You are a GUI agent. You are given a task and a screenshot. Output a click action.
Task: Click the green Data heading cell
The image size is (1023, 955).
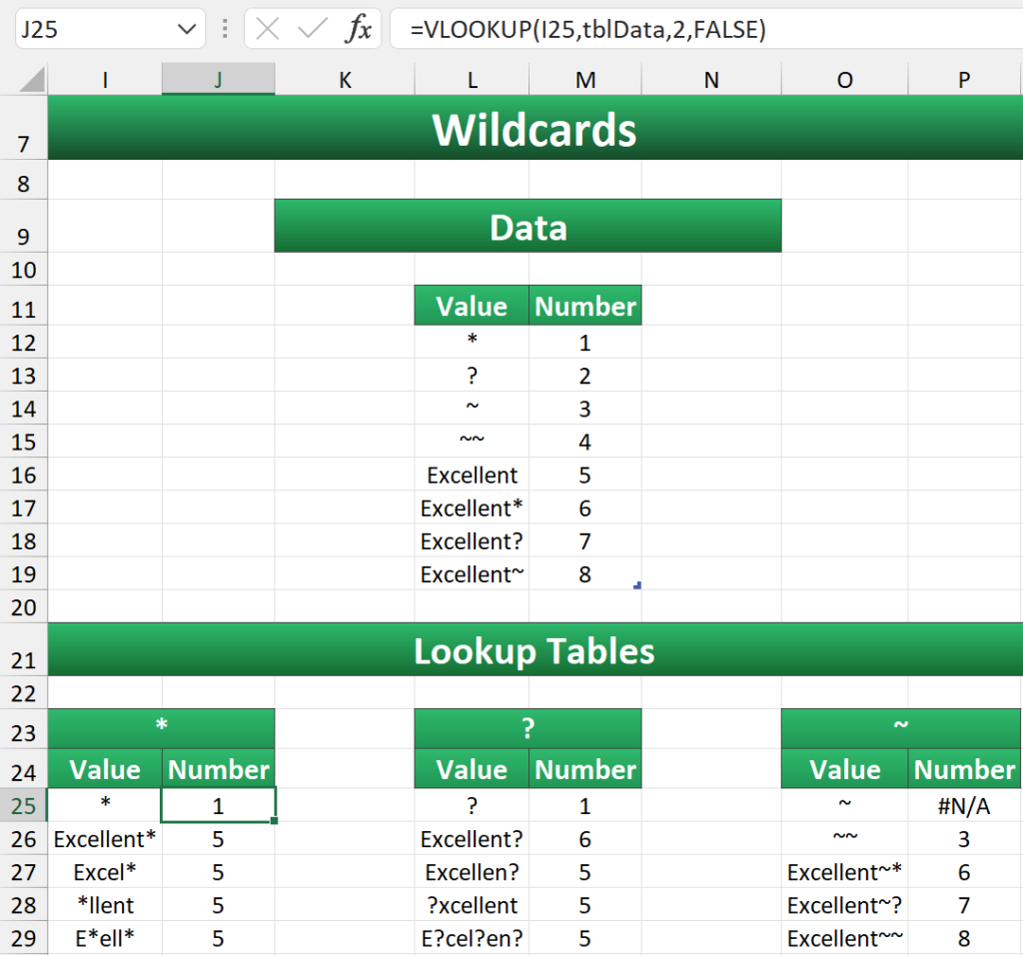coord(527,227)
